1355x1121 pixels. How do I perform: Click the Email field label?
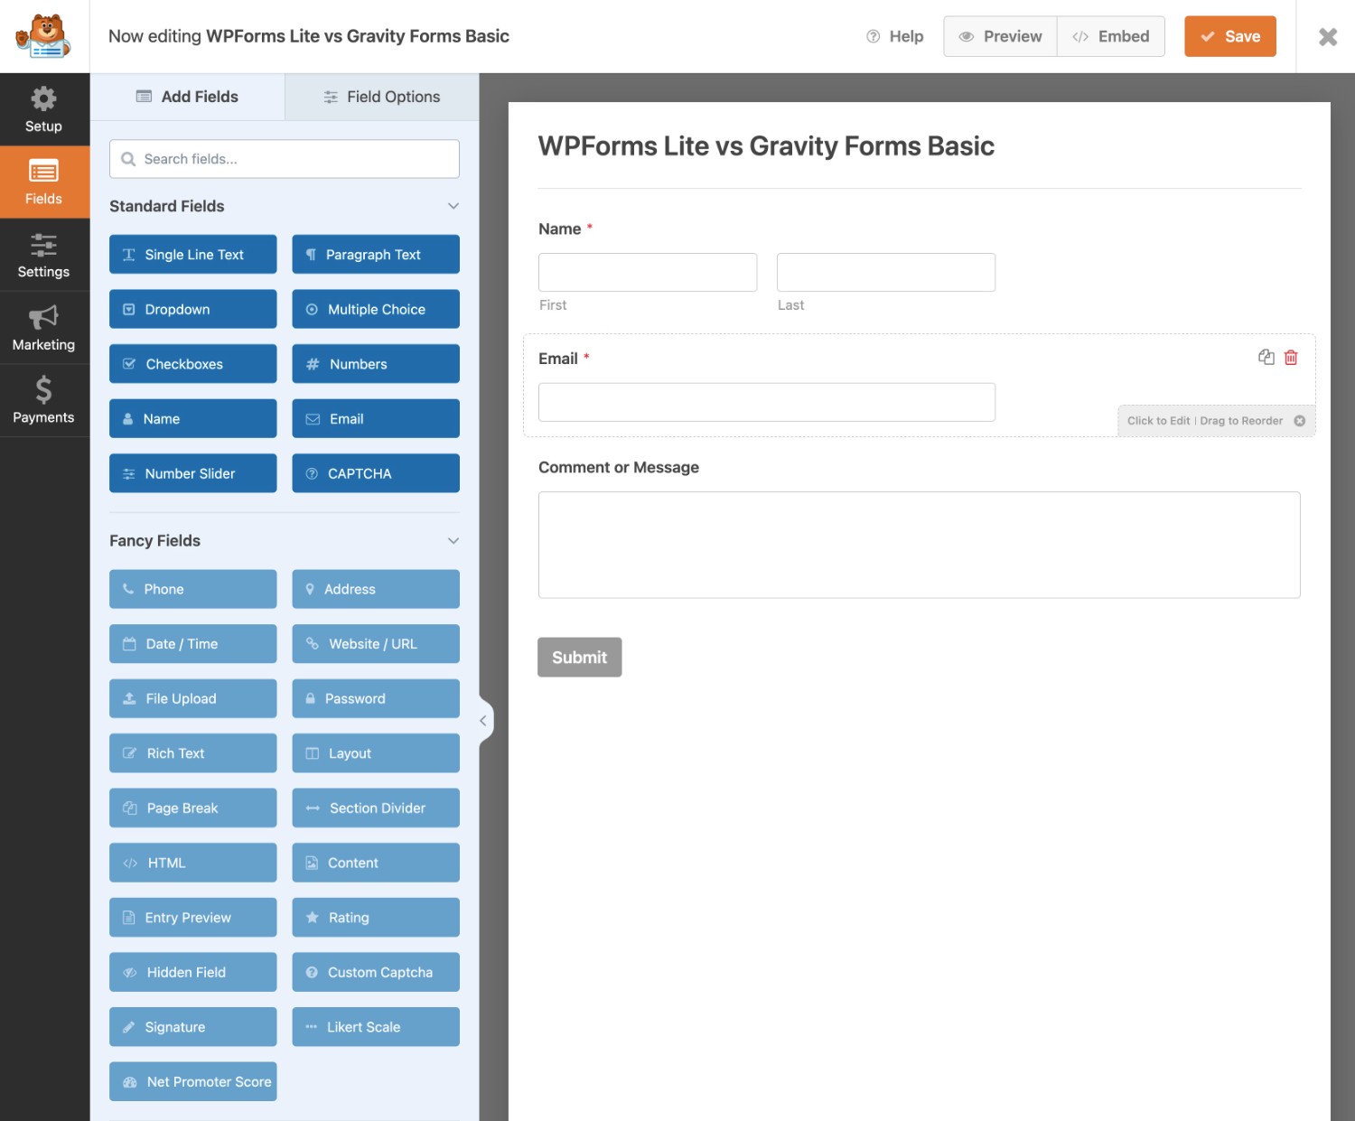[558, 359]
